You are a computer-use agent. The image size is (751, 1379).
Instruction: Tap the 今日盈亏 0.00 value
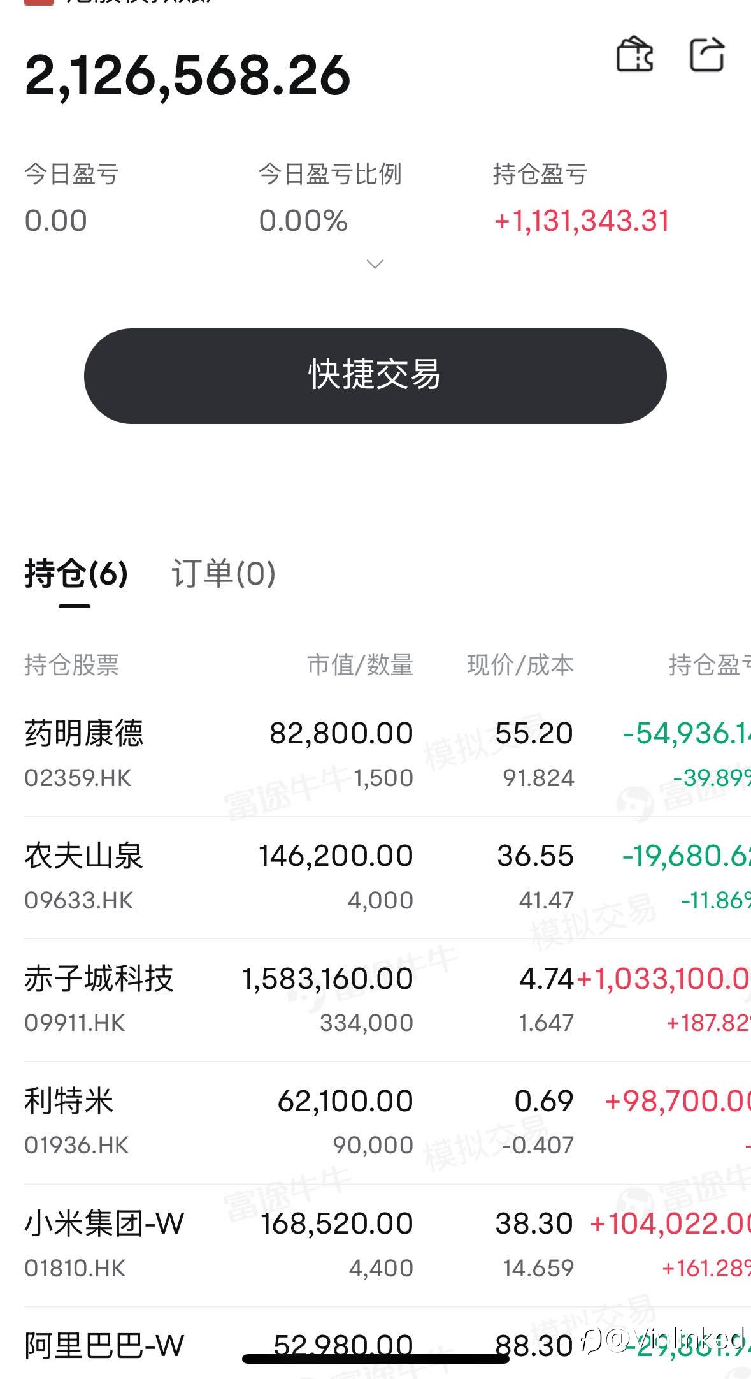click(x=55, y=221)
